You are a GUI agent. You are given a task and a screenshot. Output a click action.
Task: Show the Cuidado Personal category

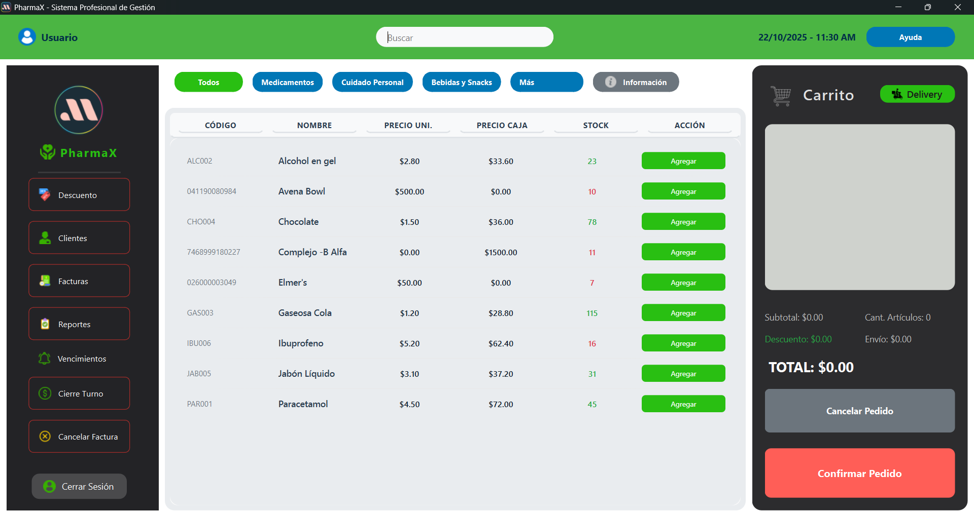tap(372, 82)
